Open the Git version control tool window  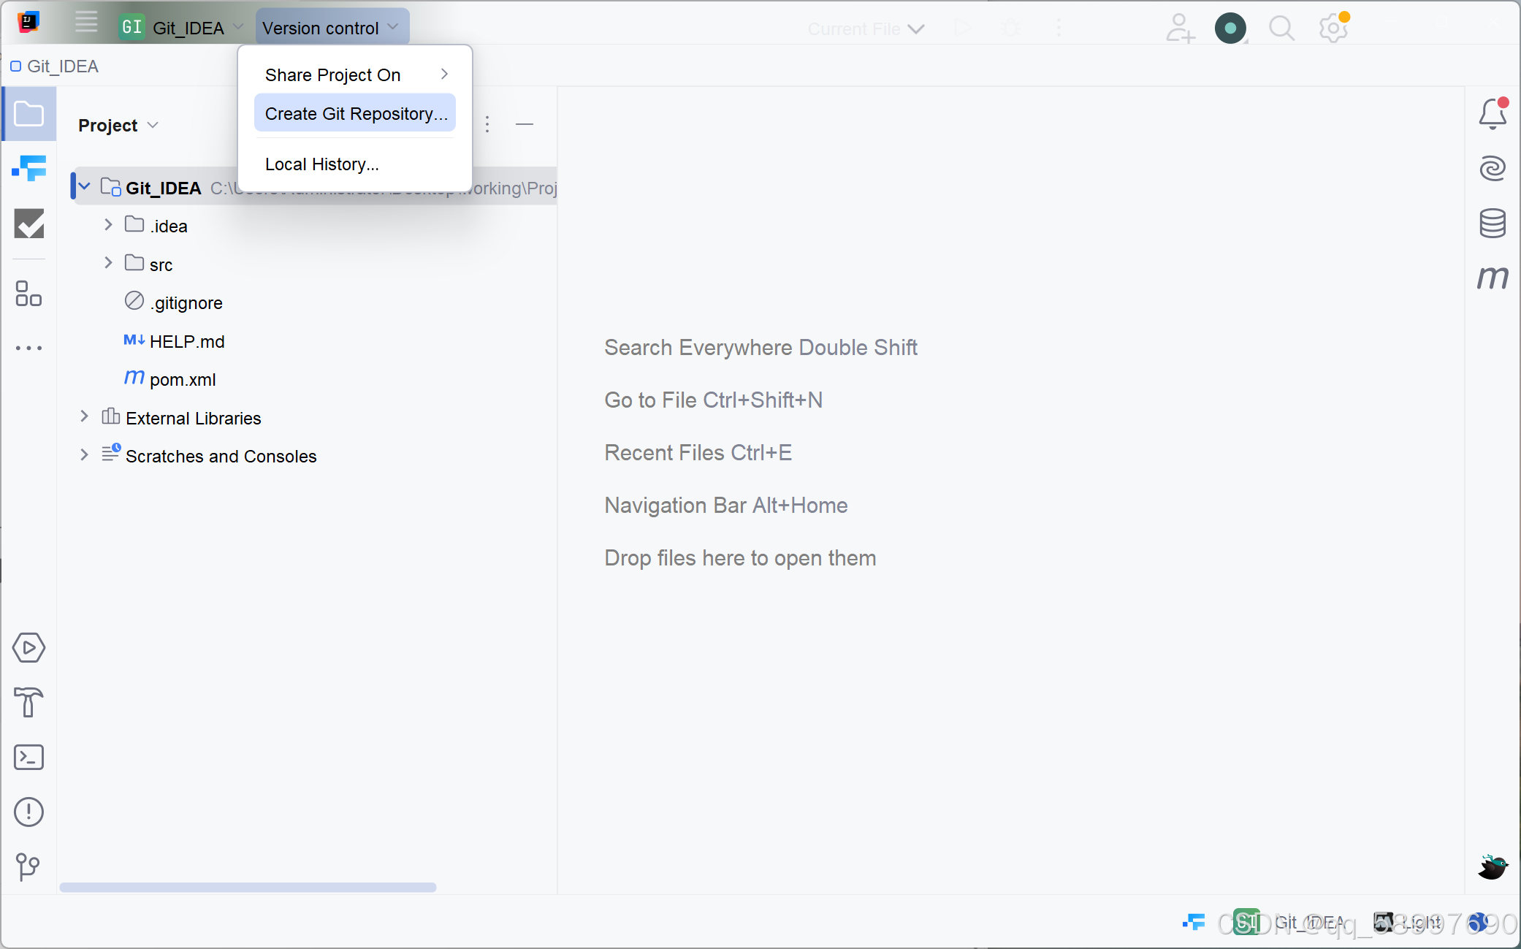click(x=28, y=866)
